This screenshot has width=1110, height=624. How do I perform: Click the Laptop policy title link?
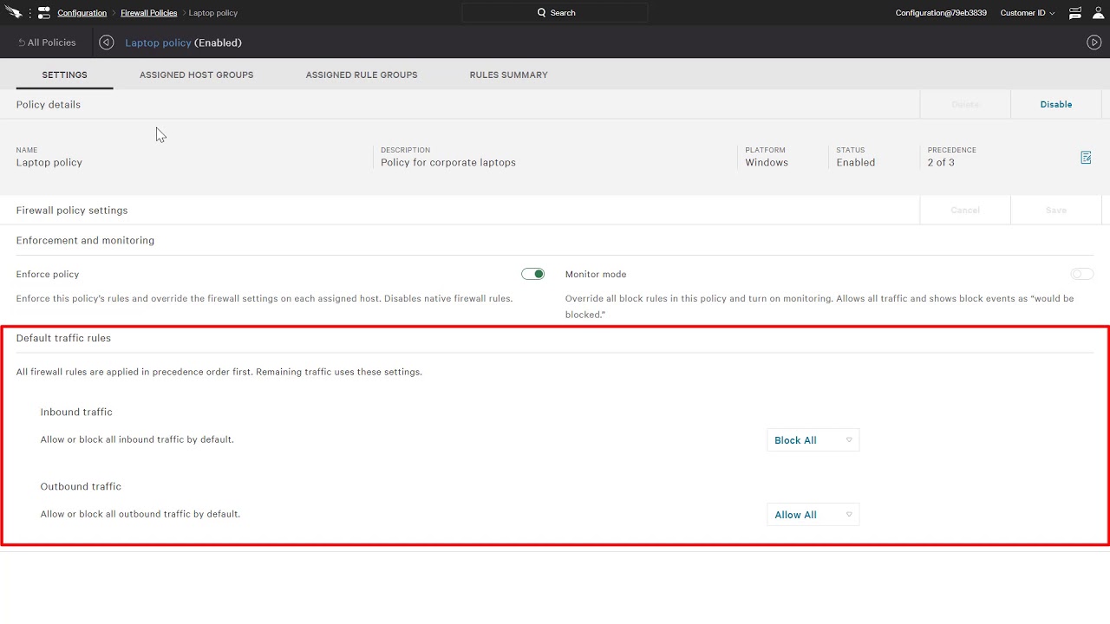(x=158, y=42)
